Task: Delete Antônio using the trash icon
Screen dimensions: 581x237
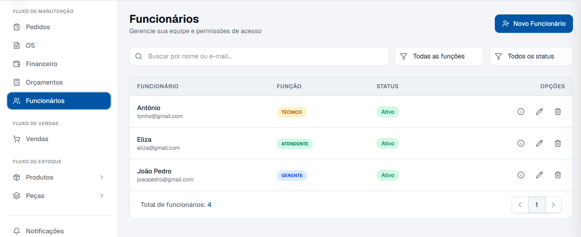Action: pos(558,112)
